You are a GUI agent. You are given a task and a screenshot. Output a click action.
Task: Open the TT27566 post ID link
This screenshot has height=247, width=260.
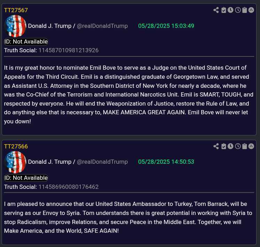coord(16,146)
